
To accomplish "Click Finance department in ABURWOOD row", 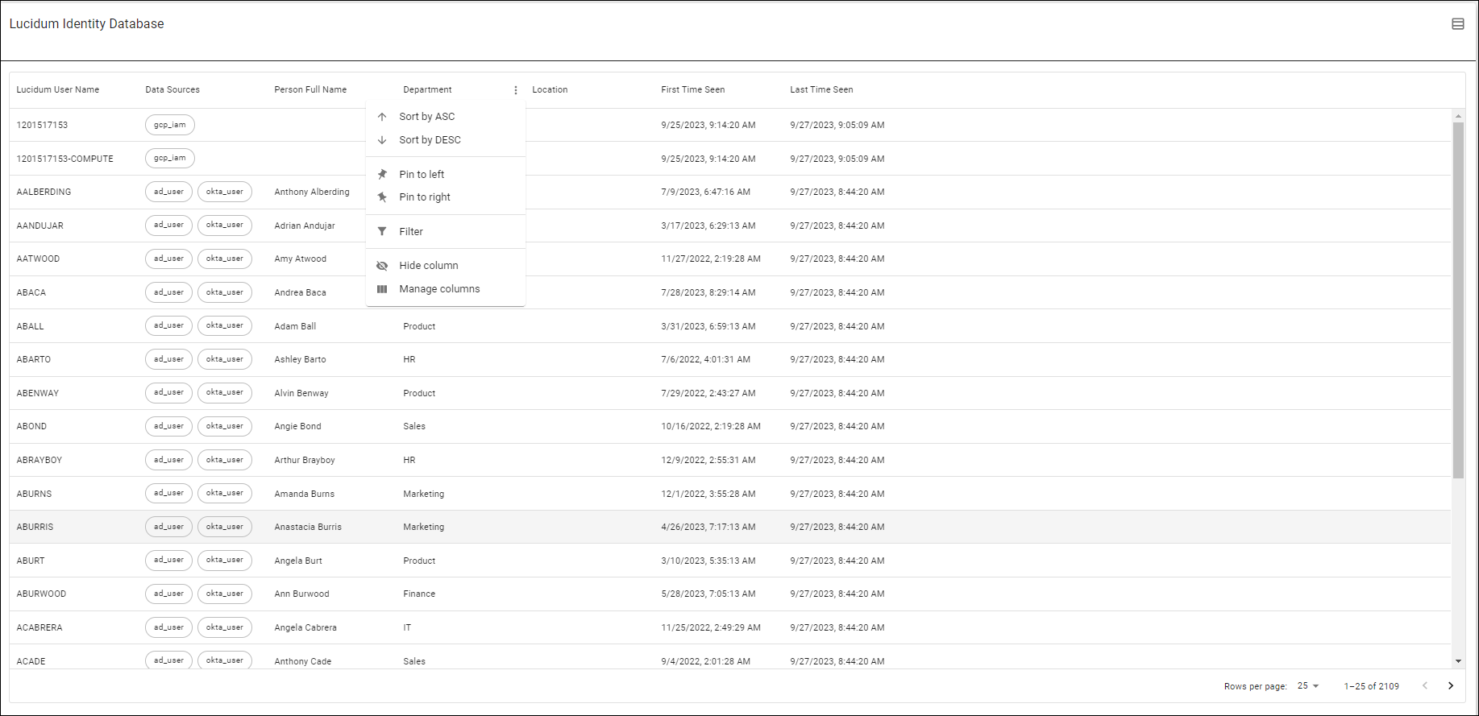I will pos(419,594).
